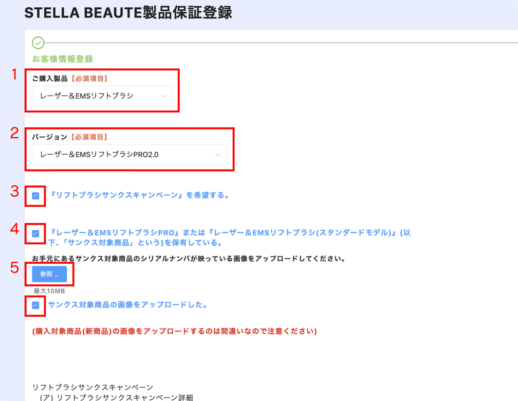Click (ア) リフトブラシサンクスキャンペーン詳細 text
The image size is (518, 401).
(x=116, y=397)
